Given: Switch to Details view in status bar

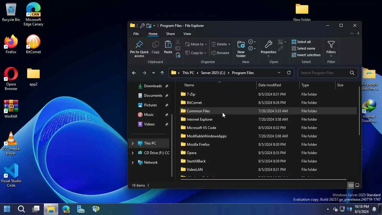Looking at the screenshot, I should (x=351, y=185).
